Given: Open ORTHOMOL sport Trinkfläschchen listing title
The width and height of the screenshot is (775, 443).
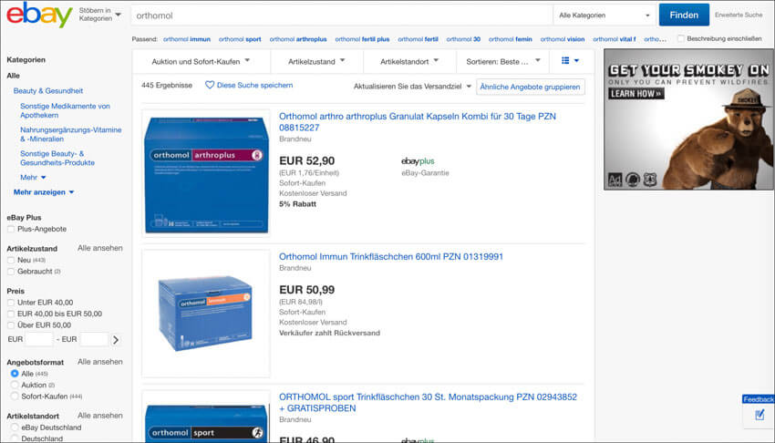Looking at the screenshot, I should point(428,402).
